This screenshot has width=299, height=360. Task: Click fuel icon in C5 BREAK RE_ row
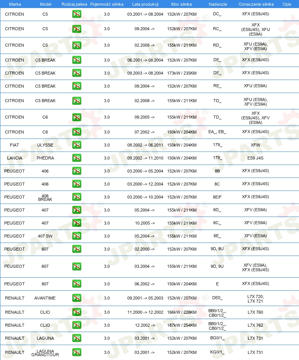[x=76, y=86]
